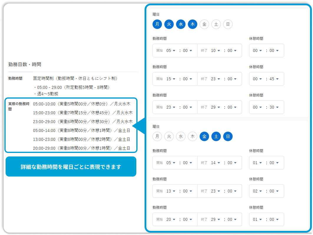Click the blue 詳細な勤務時間を曜日ごとに表現できます banner
Image resolution: width=313 pixels, height=235 pixels.
click(x=71, y=167)
